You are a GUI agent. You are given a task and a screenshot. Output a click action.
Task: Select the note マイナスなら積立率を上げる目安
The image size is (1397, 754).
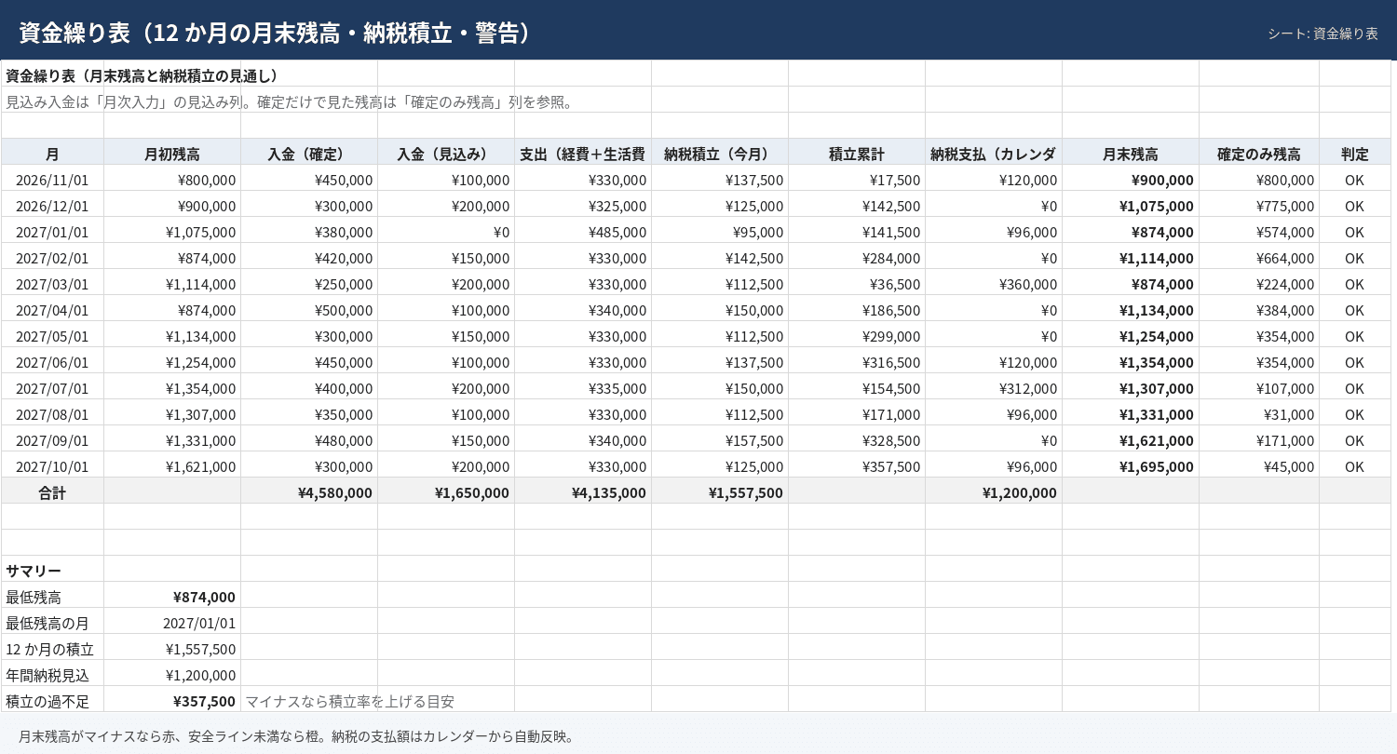tap(350, 701)
